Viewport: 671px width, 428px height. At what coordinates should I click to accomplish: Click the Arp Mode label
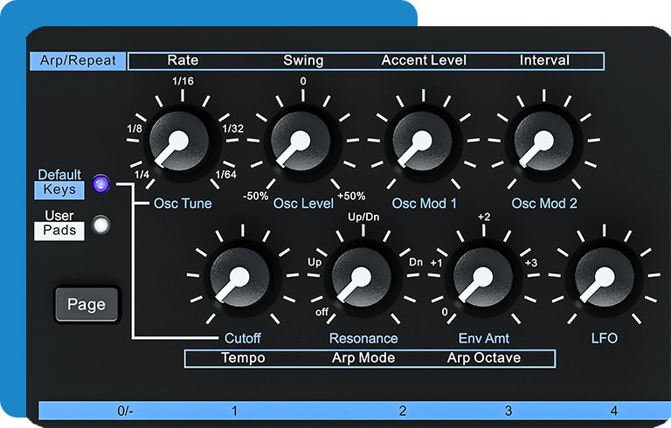pyautogui.click(x=363, y=358)
